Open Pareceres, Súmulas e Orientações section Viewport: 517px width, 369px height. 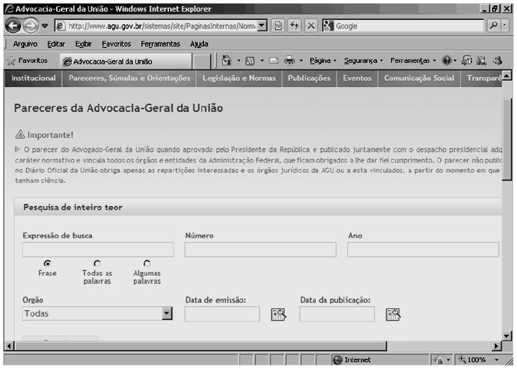click(x=129, y=78)
